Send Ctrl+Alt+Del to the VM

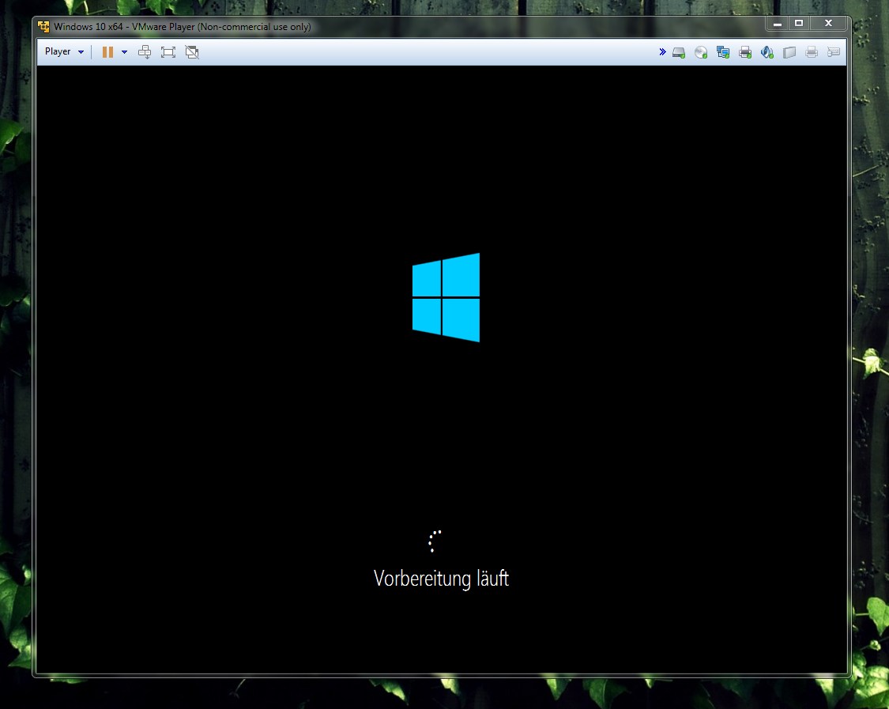(x=145, y=52)
